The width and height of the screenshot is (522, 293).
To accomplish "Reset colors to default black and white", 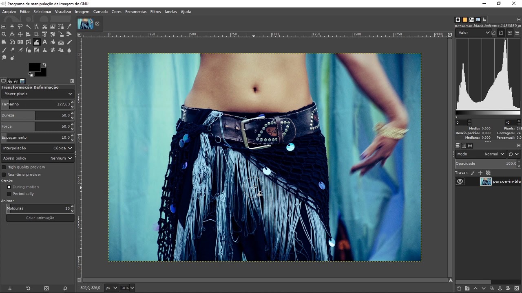I will click(x=31, y=74).
